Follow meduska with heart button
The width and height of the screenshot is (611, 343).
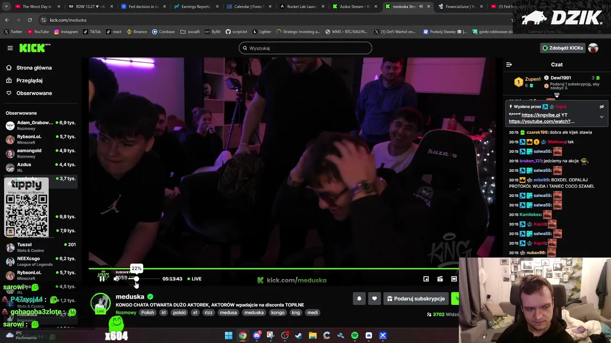(374, 299)
